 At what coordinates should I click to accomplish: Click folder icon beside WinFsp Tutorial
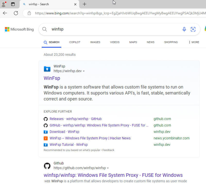(46, 145)
